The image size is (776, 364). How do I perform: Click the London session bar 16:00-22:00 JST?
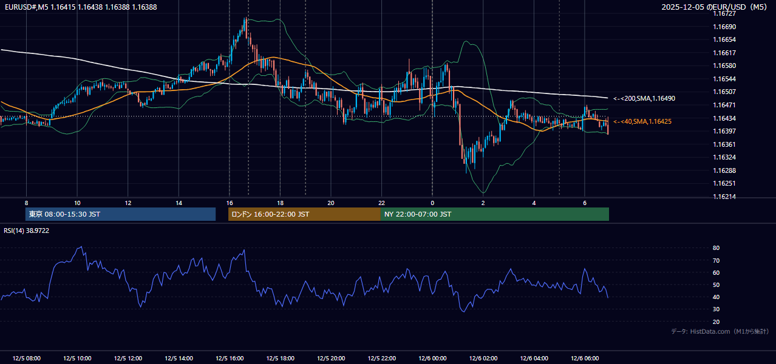click(x=304, y=214)
